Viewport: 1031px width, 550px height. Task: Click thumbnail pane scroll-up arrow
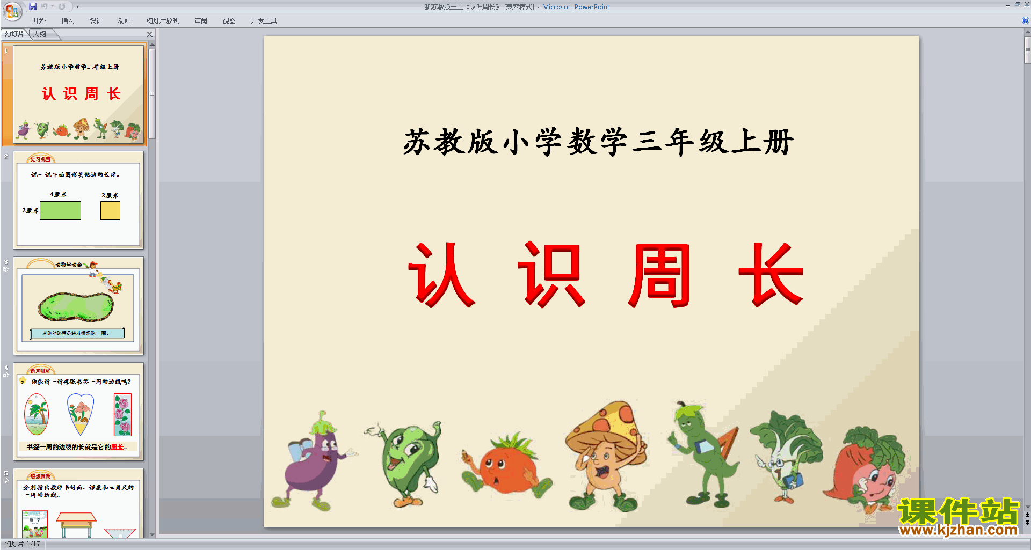point(152,45)
